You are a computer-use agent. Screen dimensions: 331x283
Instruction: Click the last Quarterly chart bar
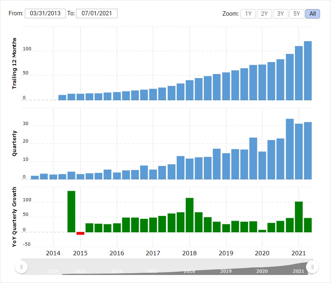308,151
